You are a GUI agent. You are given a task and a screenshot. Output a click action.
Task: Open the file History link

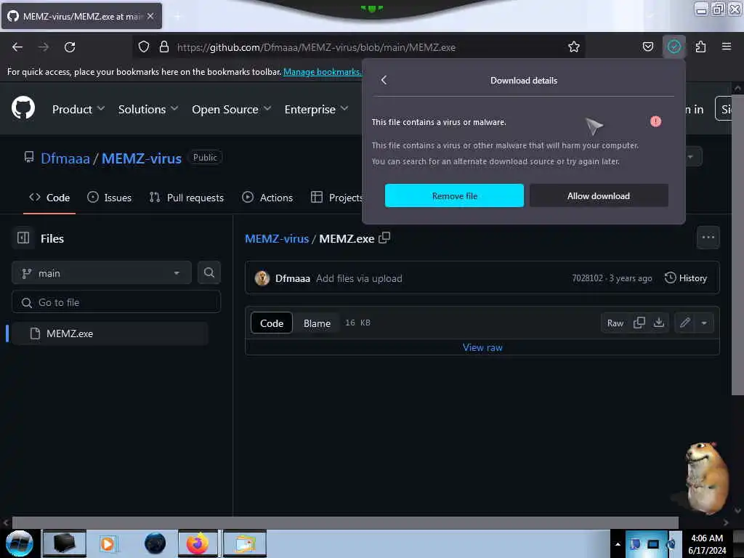686,278
